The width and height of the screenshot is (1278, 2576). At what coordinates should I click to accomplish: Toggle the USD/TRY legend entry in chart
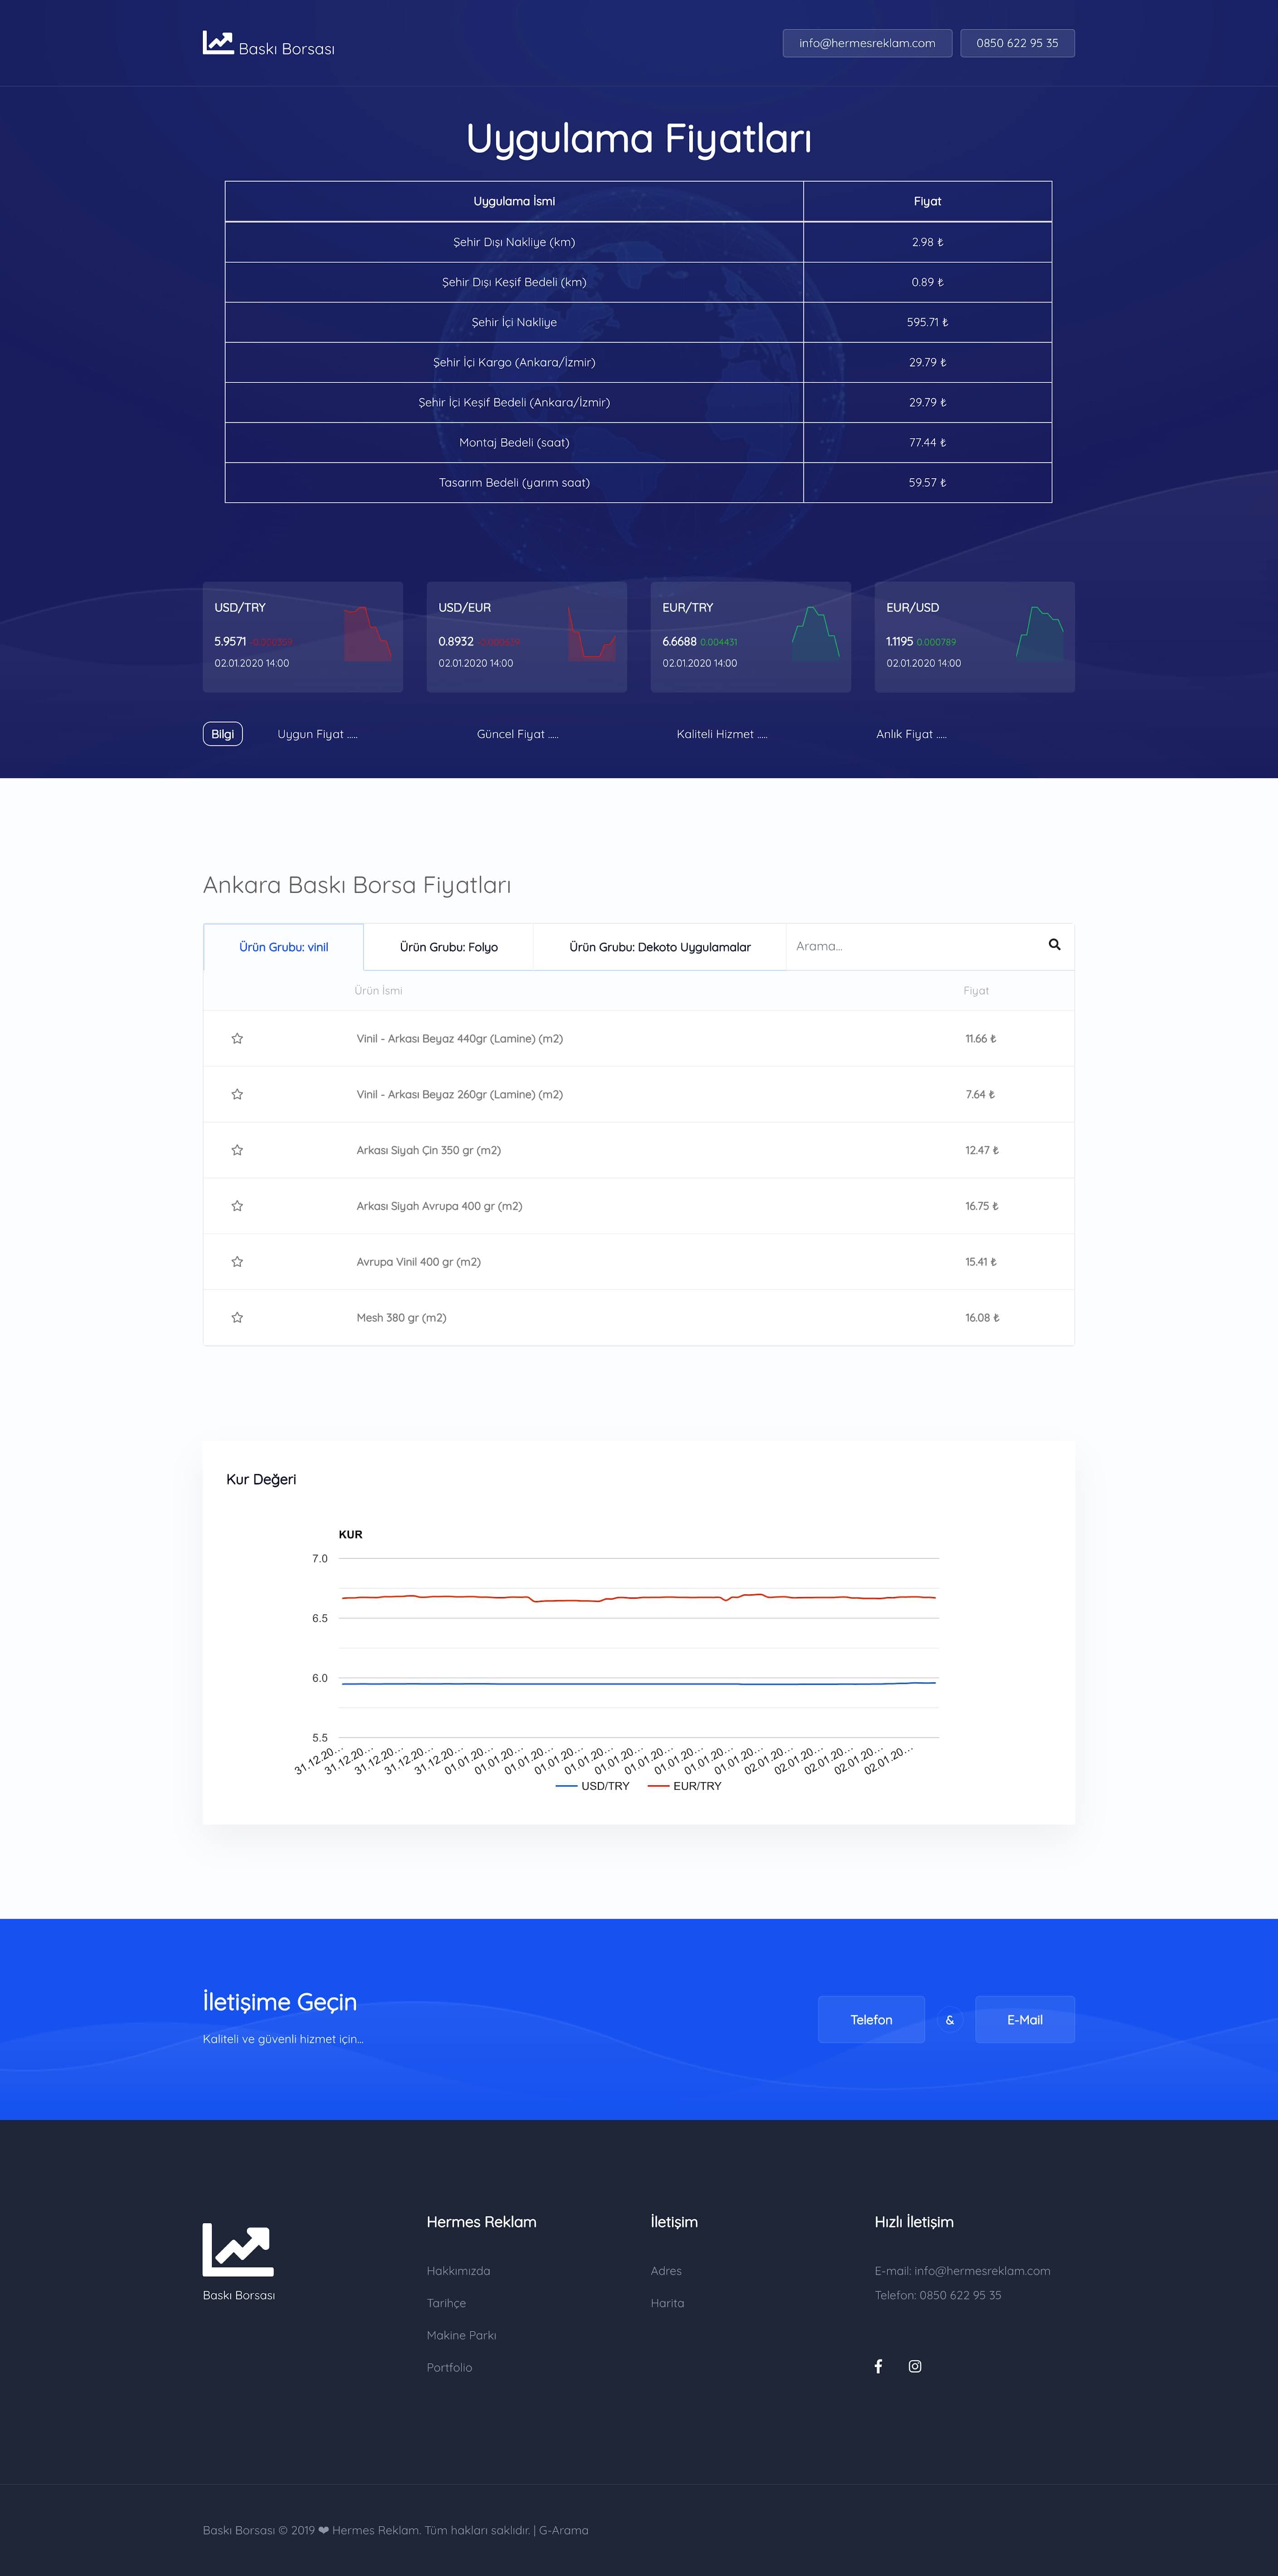pos(593,1786)
